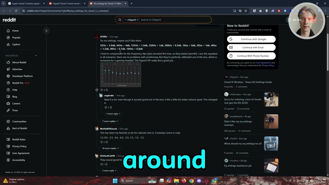Open the Careers link
The height and width of the screenshot is (185, 329).
click(16, 104)
